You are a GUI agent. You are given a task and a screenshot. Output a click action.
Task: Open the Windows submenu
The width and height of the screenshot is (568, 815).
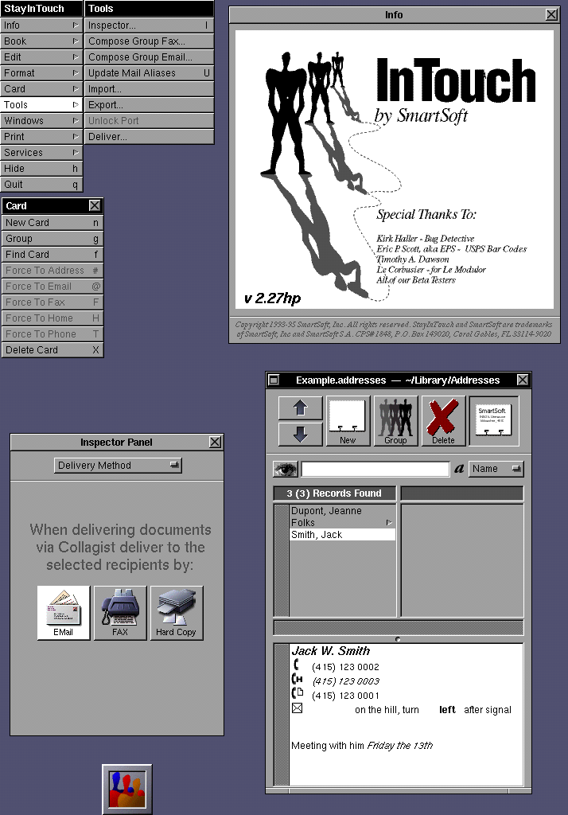pyautogui.click(x=41, y=121)
